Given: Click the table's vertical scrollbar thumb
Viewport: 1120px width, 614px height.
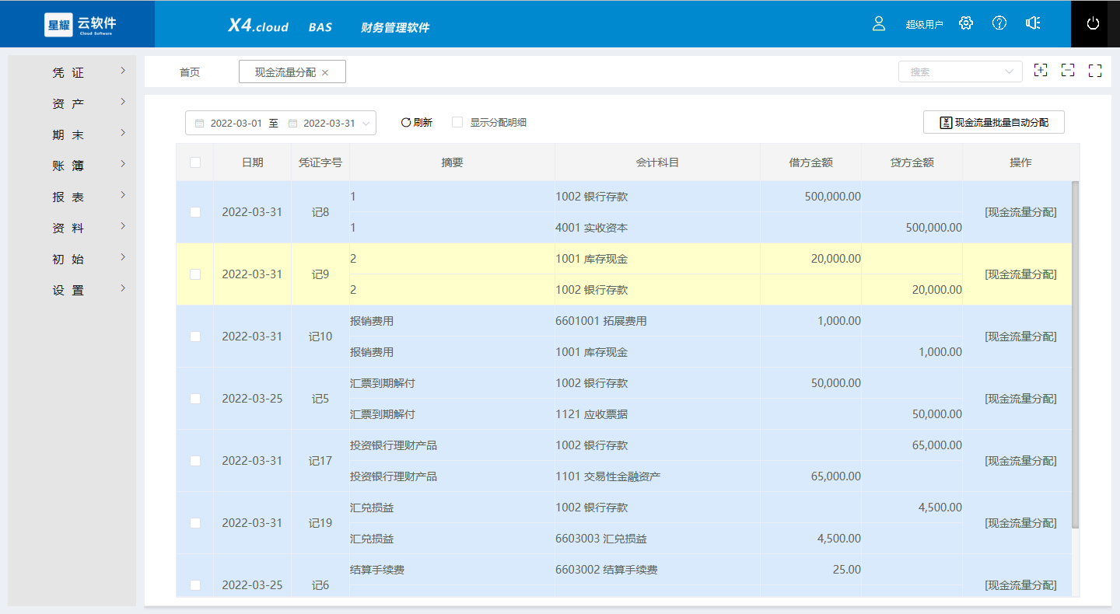Looking at the screenshot, I should click(1076, 354).
